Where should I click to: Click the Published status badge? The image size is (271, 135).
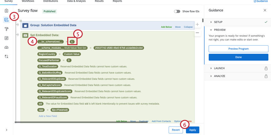point(49,11)
